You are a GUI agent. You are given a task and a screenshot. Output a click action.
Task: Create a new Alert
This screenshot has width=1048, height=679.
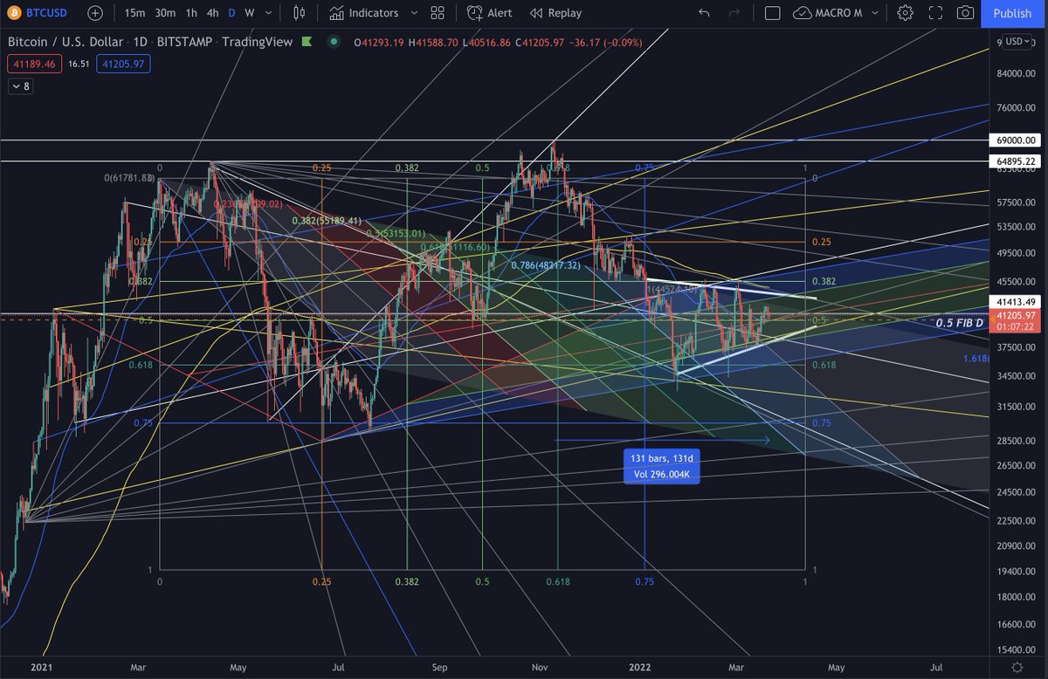tap(490, 13)
